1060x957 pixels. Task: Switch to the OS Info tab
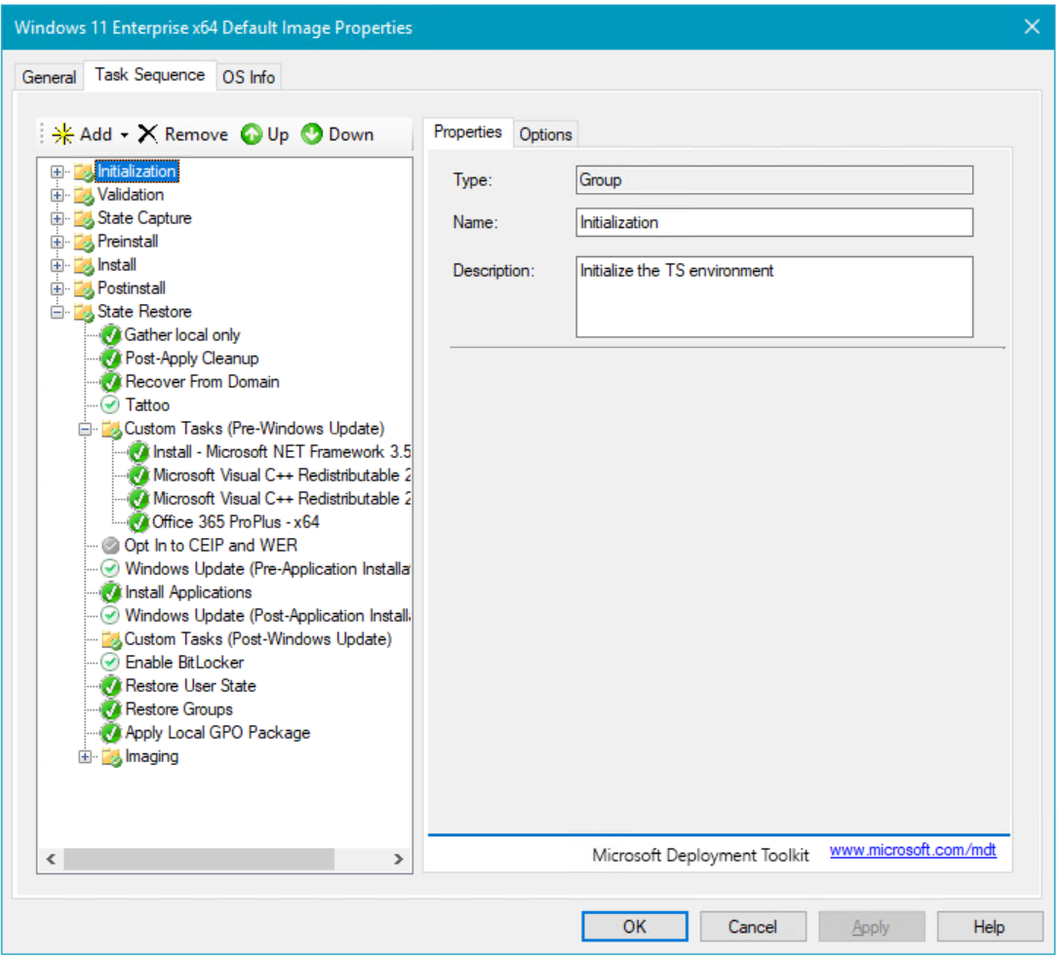[249, 77]
